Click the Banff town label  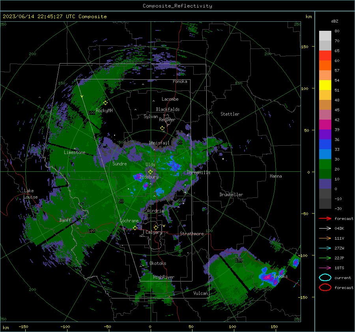pyautogui.click(x=65, y=220)
